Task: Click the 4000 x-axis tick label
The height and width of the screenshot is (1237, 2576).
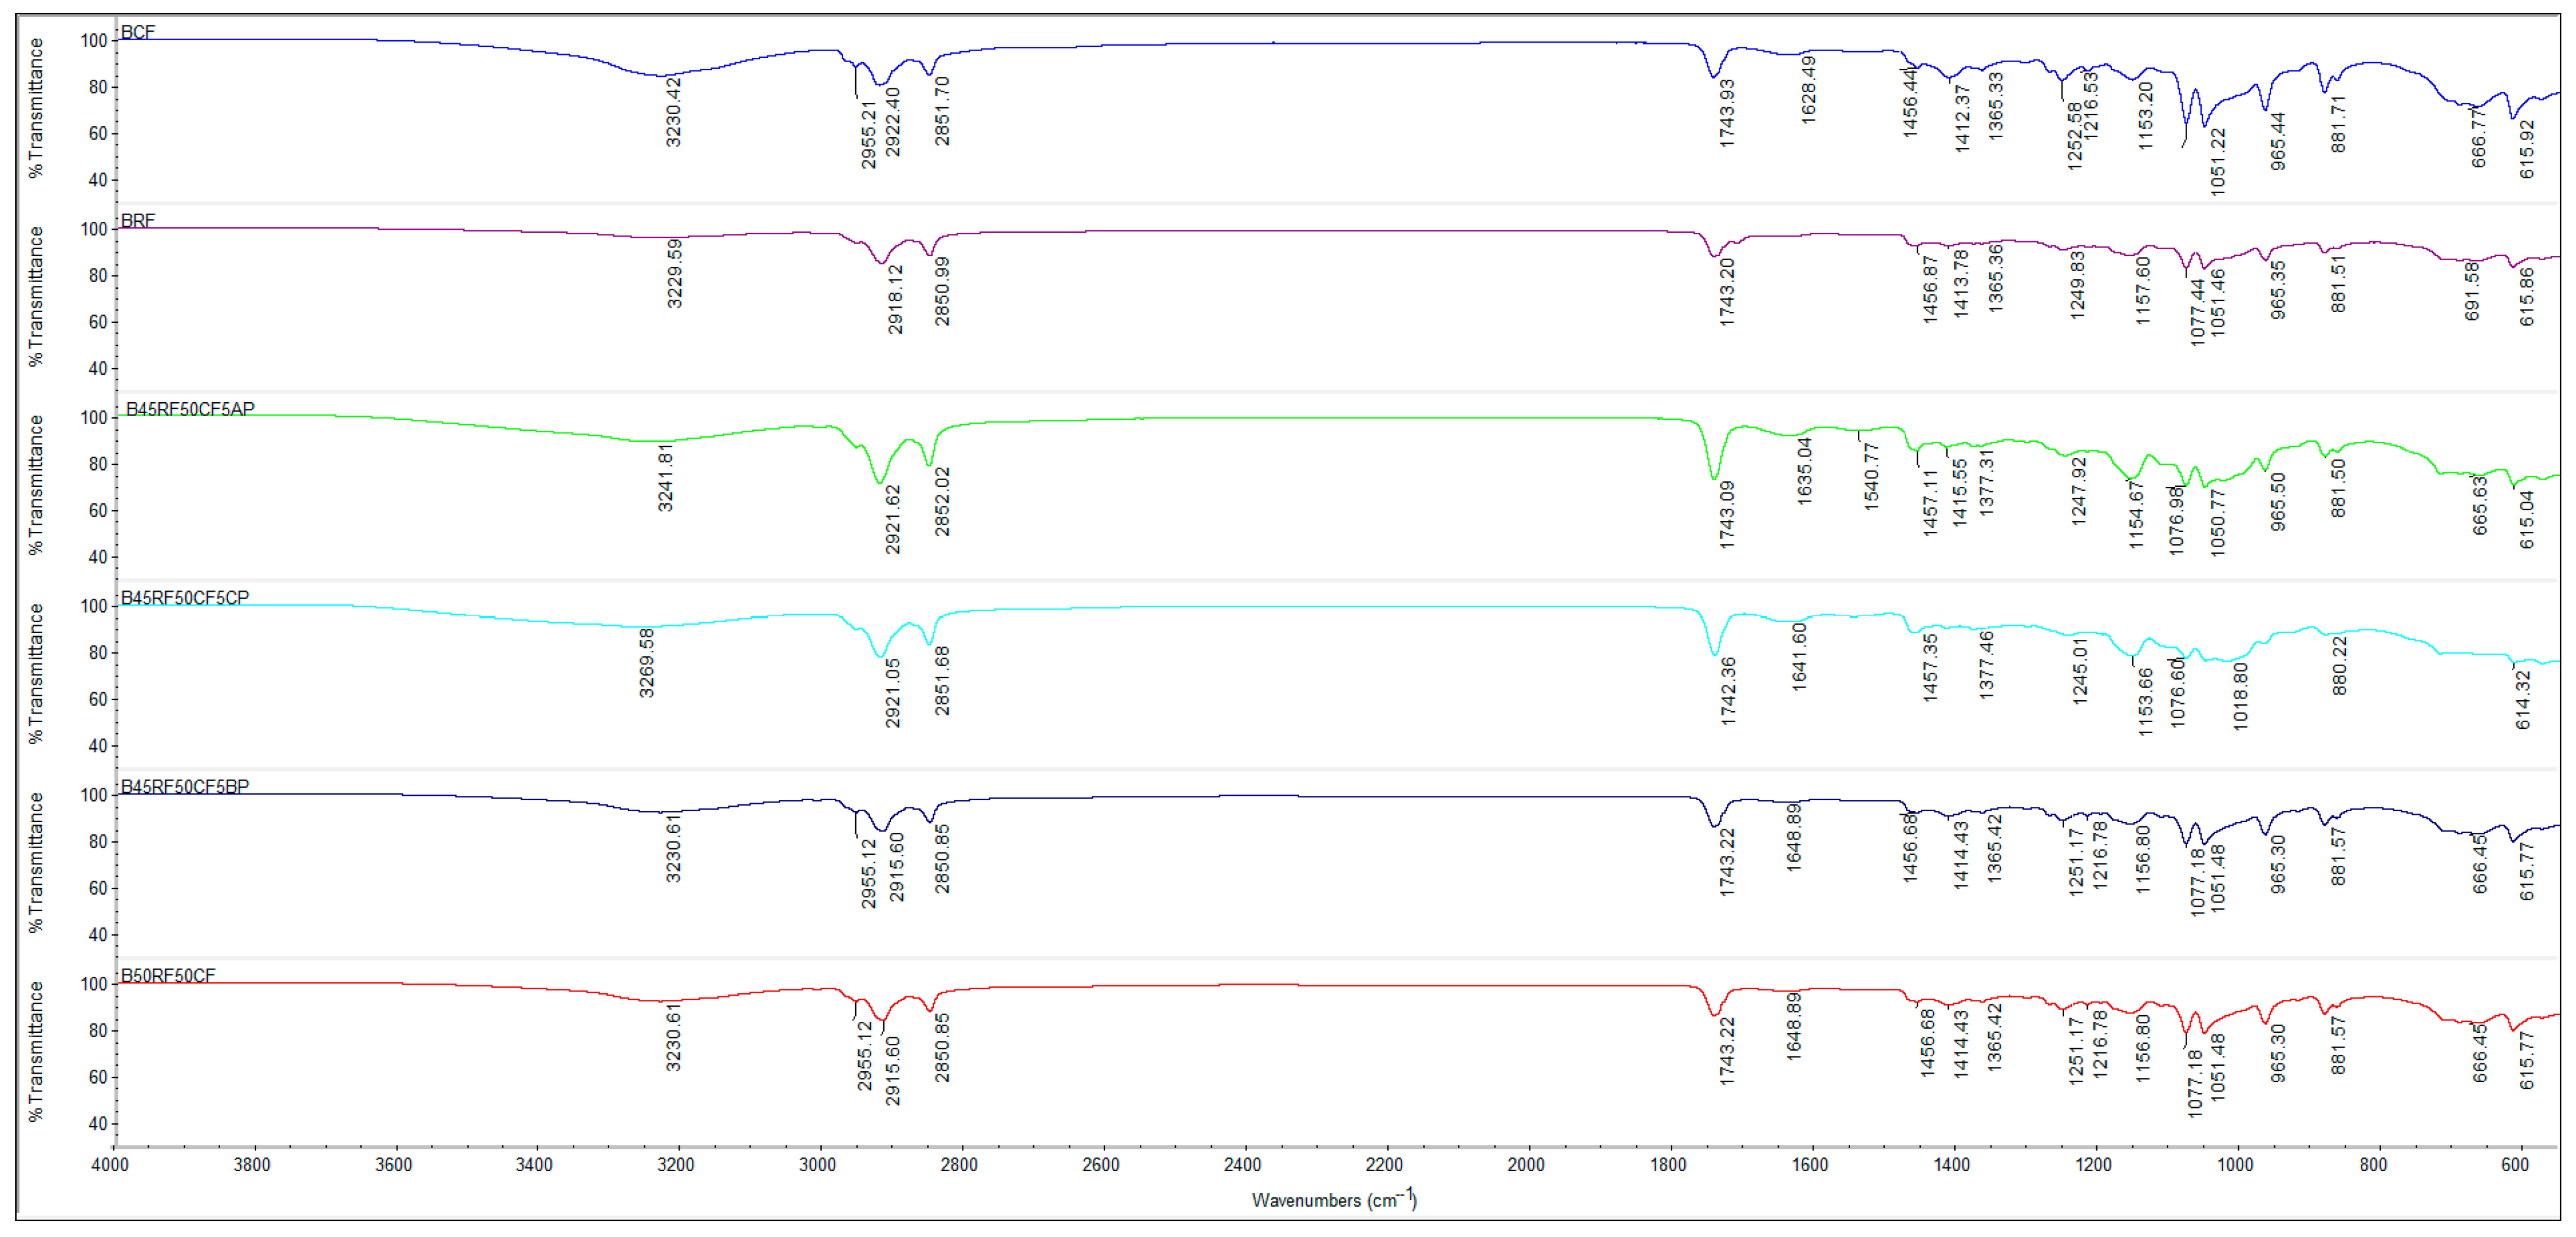Action: tap(110, 1165)
